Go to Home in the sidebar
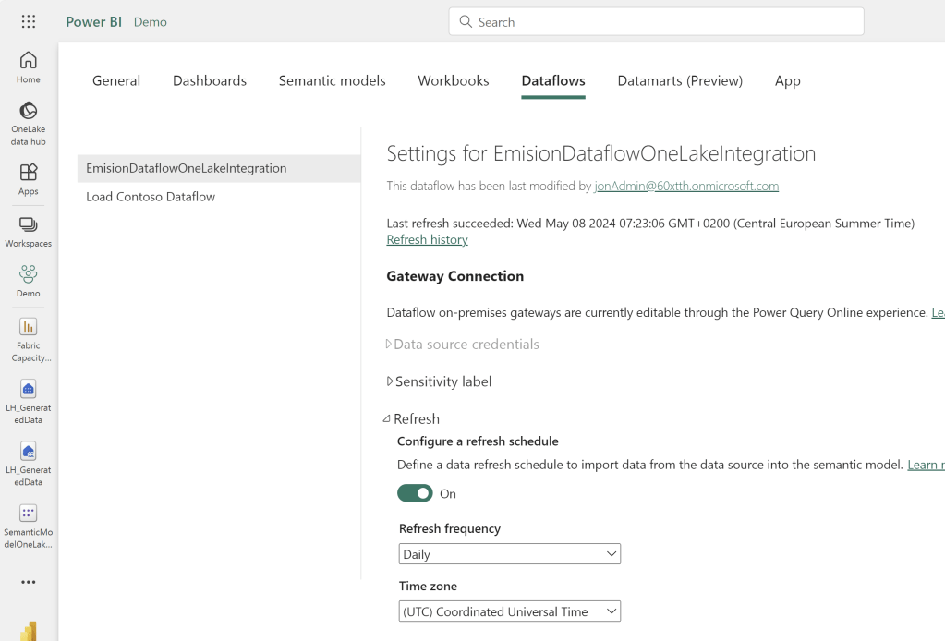 (29, 67)
